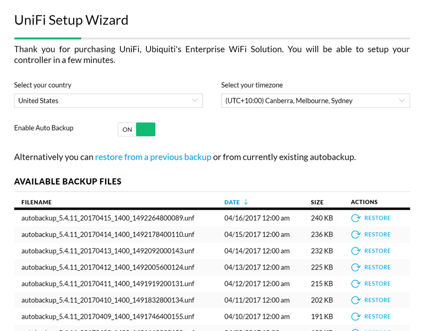Open the timezone dropdown showing Canberra, Melbourne, Sydney

pos(315,101)
